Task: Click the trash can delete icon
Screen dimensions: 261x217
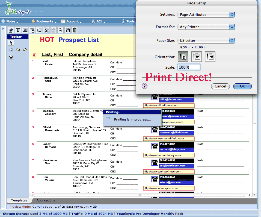Action: pos(75,30)
